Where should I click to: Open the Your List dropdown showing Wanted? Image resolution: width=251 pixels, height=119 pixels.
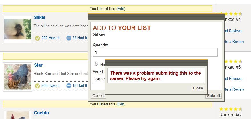point(99,79)
